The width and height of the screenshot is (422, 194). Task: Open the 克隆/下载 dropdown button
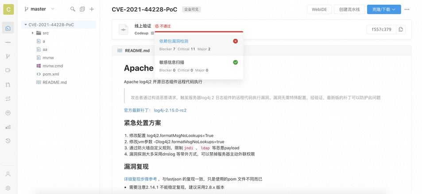pos(384,9)
